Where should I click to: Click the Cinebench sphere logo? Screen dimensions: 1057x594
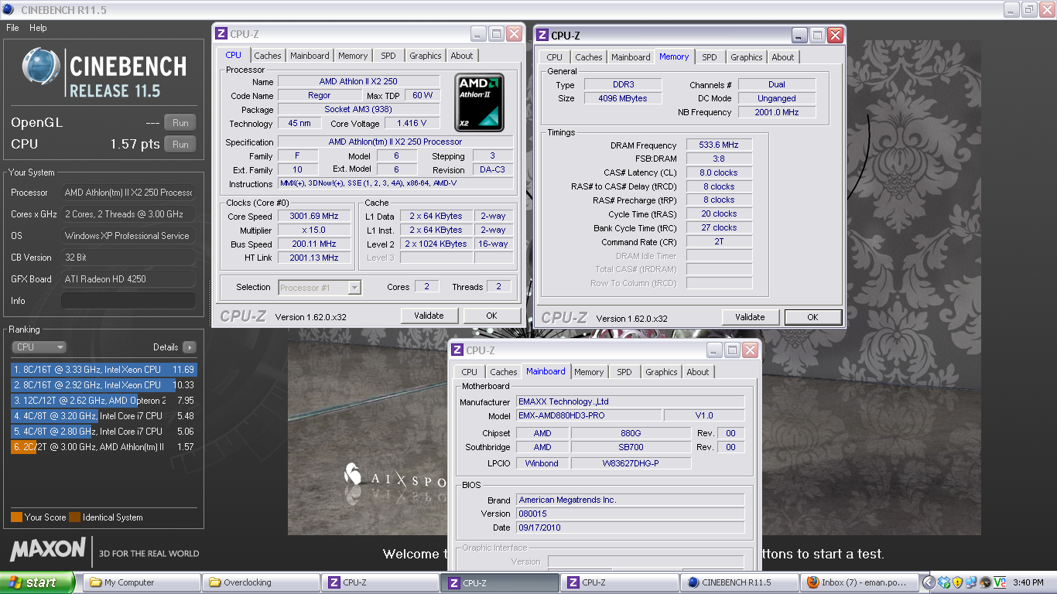point(41,67)
